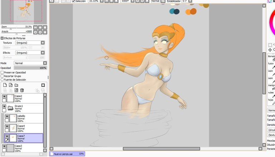Click the folder icon of Grupo1

pos(11,108)
